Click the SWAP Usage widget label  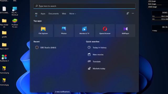(x=152, y=7)
